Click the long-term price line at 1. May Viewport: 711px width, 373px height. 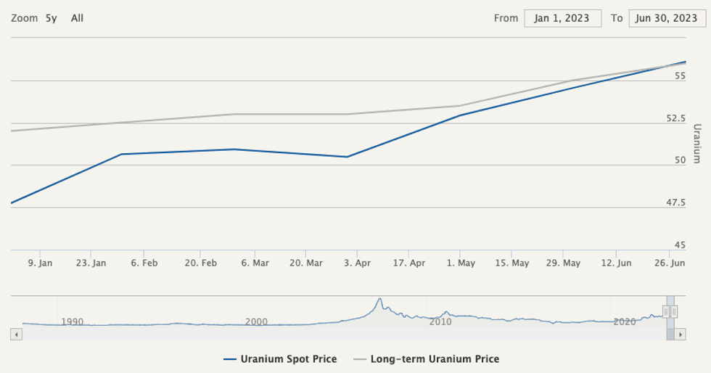[x=460, y=106]
